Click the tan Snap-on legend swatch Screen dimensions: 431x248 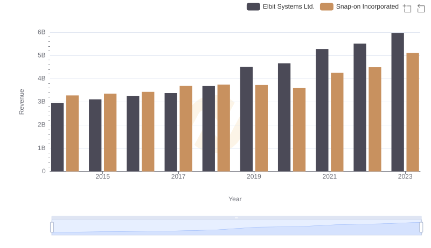point(327,6)
